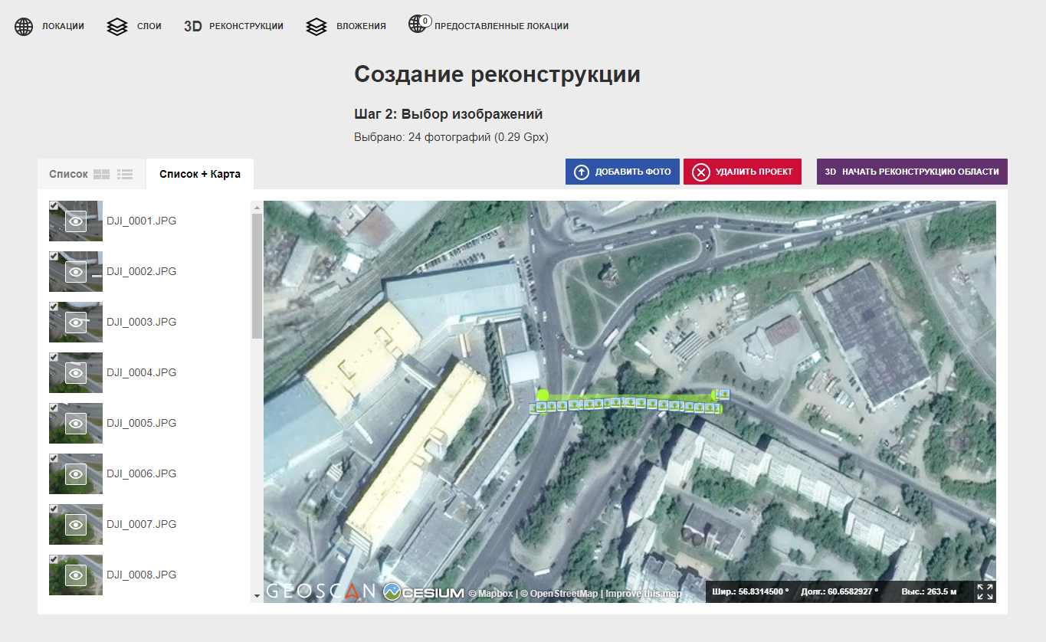The image size is (1046, 642).
Task: Click the photo list scrollbar thumb
Action: click(x=257, y=276)
